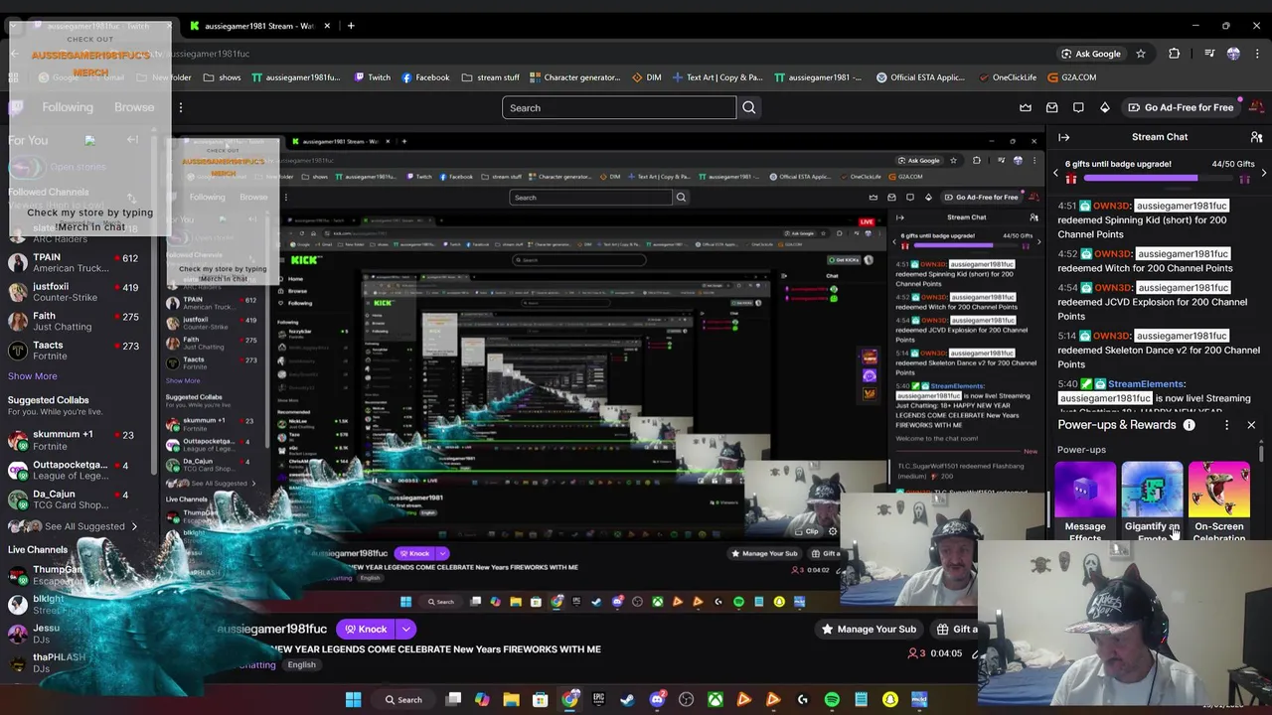Bookmark this page with star icon
Screen dimensions: 1272x715
coord(1141,54)
